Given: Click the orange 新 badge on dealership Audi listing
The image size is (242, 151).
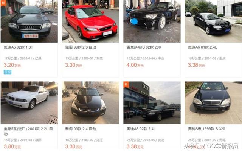Looking at the screenshot, I should [126, 84].
